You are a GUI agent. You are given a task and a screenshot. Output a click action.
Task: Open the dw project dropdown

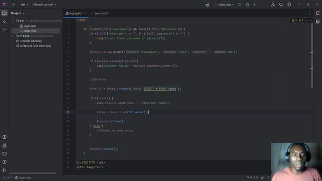coord(25,5)
